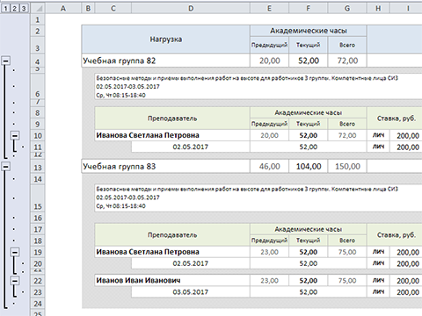Show outline level 3

pos(24,9)
